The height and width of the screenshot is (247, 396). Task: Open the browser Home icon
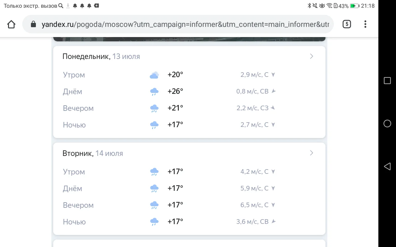tap(11, 24)
